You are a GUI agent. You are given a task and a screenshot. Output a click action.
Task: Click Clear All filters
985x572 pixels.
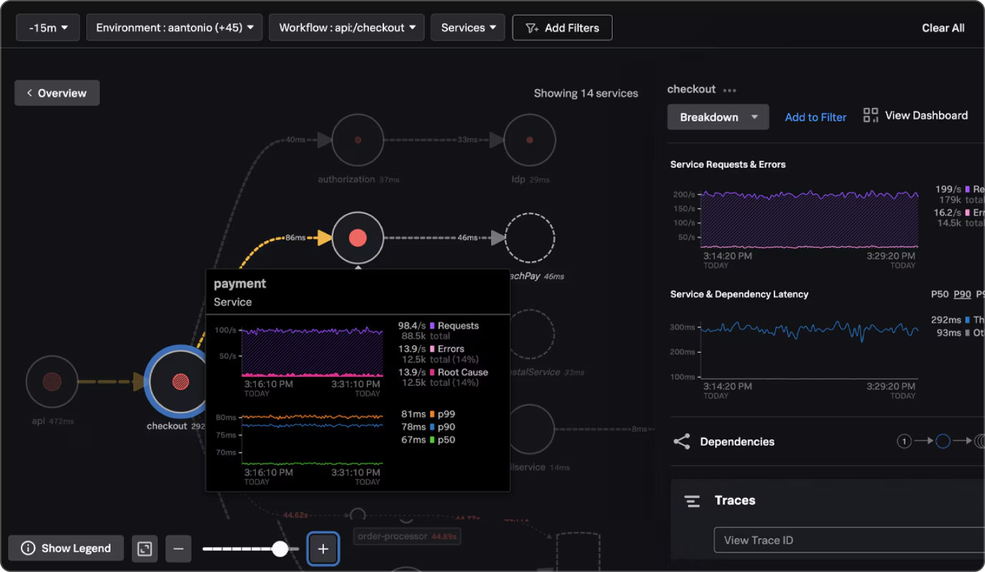tap(942, 28)
